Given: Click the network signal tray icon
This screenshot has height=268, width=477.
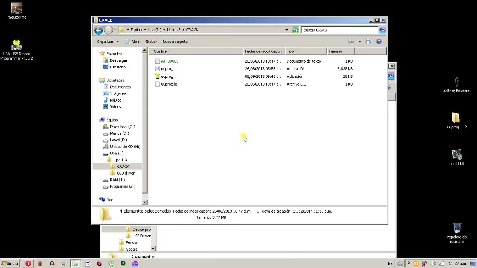Looking at the screenshot, I should pos(441,264).
